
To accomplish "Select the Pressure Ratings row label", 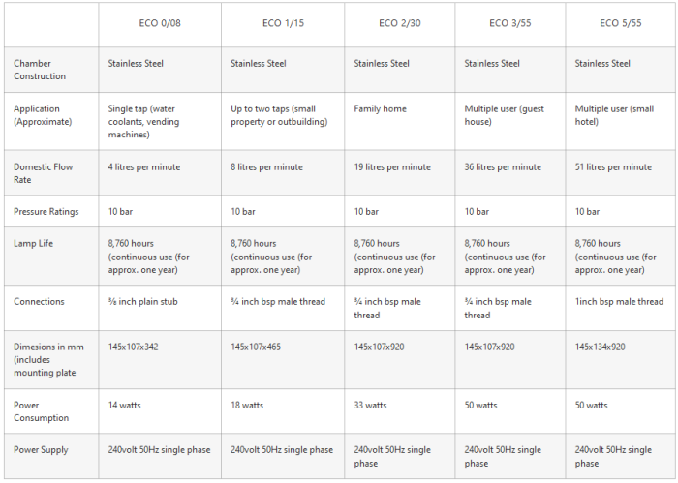I will 46,211.
